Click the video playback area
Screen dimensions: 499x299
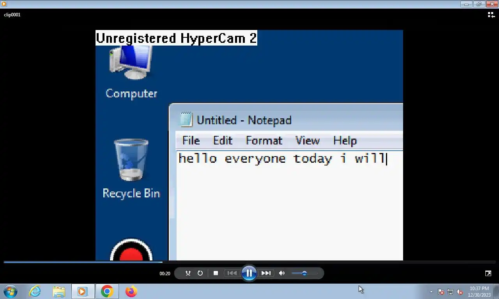[249, 145]
